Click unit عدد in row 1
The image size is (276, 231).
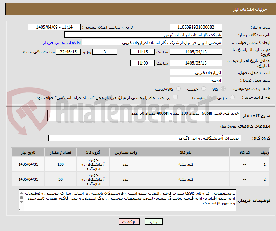coord(126,164)
